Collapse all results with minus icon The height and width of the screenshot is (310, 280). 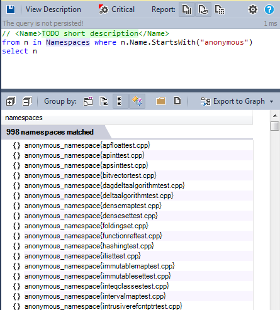(x=27, y=101)
